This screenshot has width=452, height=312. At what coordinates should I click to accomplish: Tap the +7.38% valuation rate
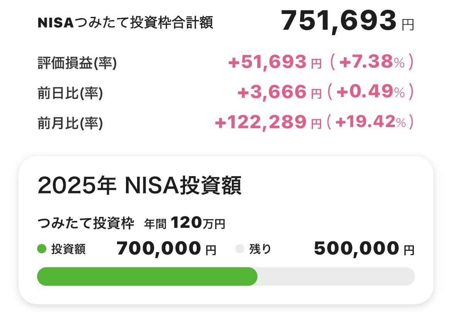coord(372,62)
